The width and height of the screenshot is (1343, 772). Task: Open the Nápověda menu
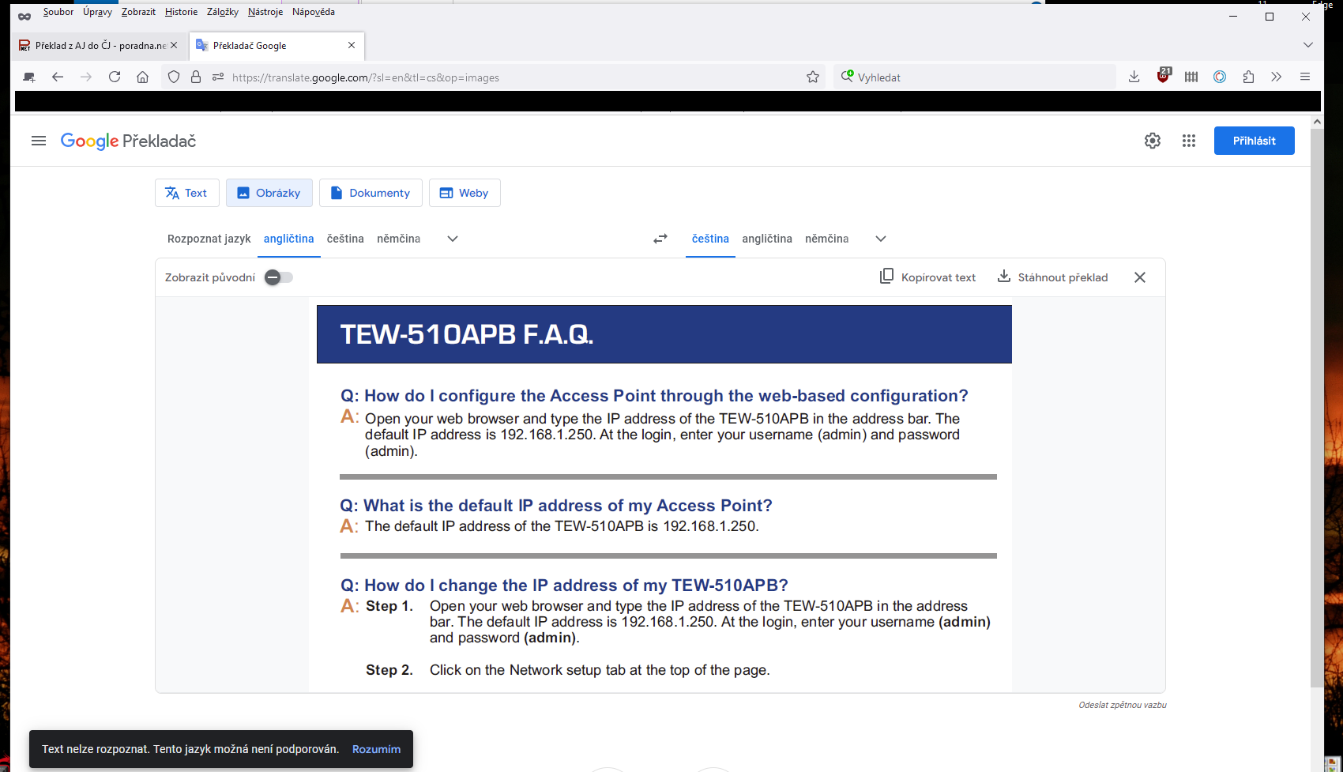pos(314,12)
